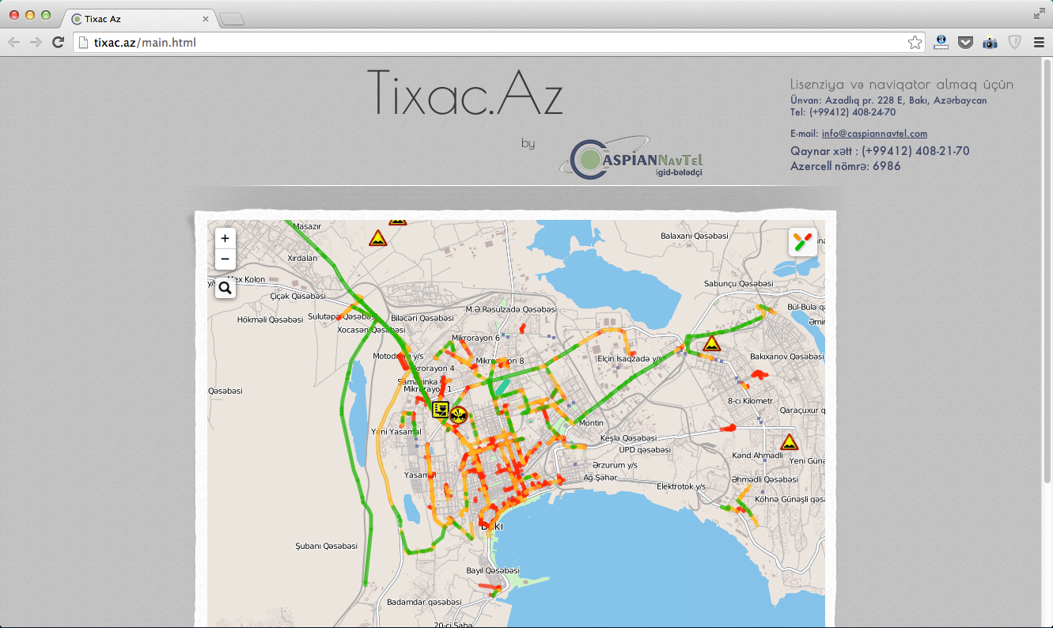Zoom in the map with plus button
Image resolution: width=1053 pixels, height=628 pixels.
tap(225, 238)
